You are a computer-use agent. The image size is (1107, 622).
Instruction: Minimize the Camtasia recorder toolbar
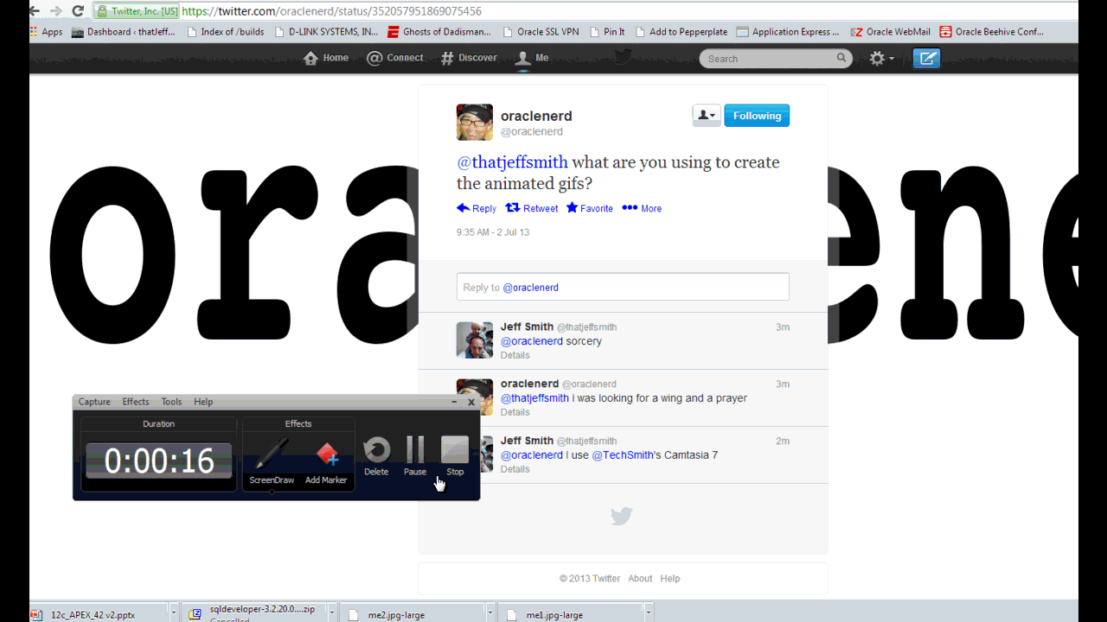454,402
